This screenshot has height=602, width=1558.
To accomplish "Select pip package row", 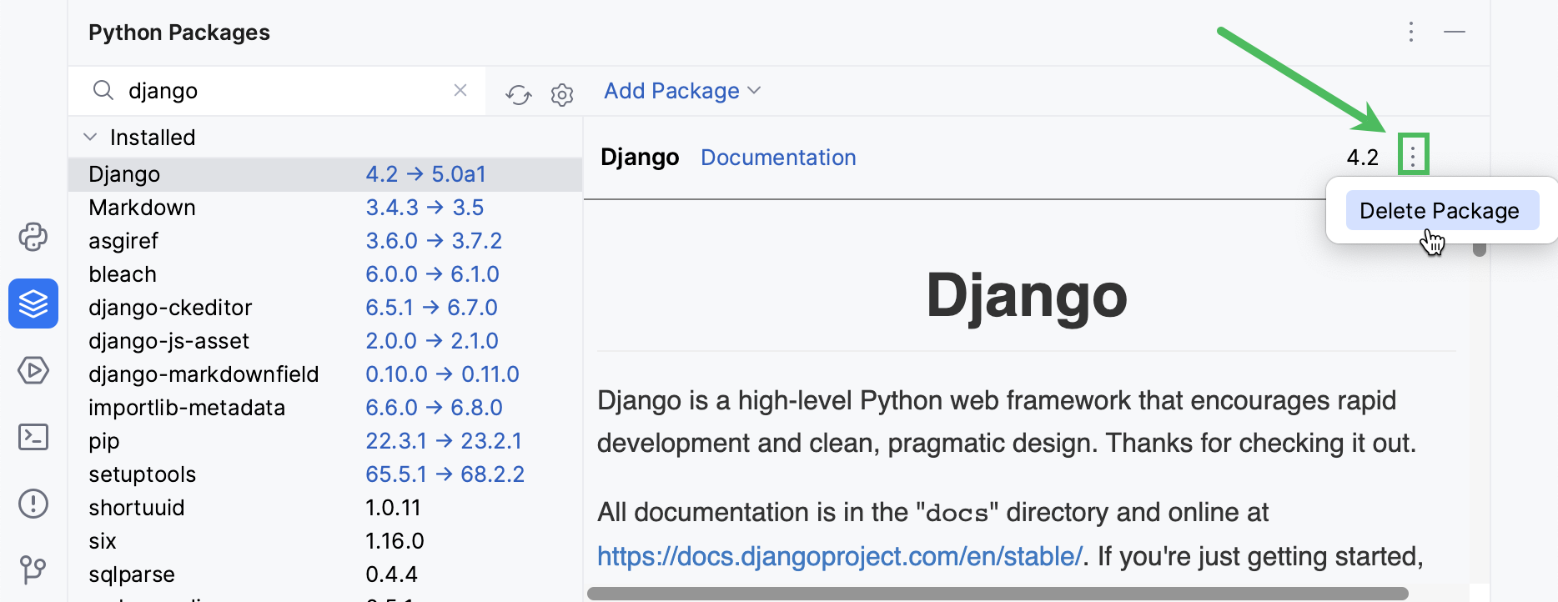I will coord(325,441).
